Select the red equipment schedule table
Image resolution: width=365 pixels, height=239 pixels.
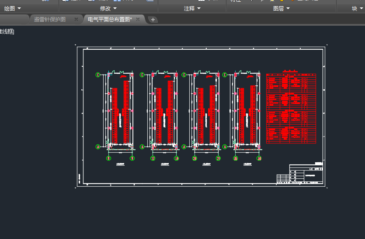coord(291,109)
